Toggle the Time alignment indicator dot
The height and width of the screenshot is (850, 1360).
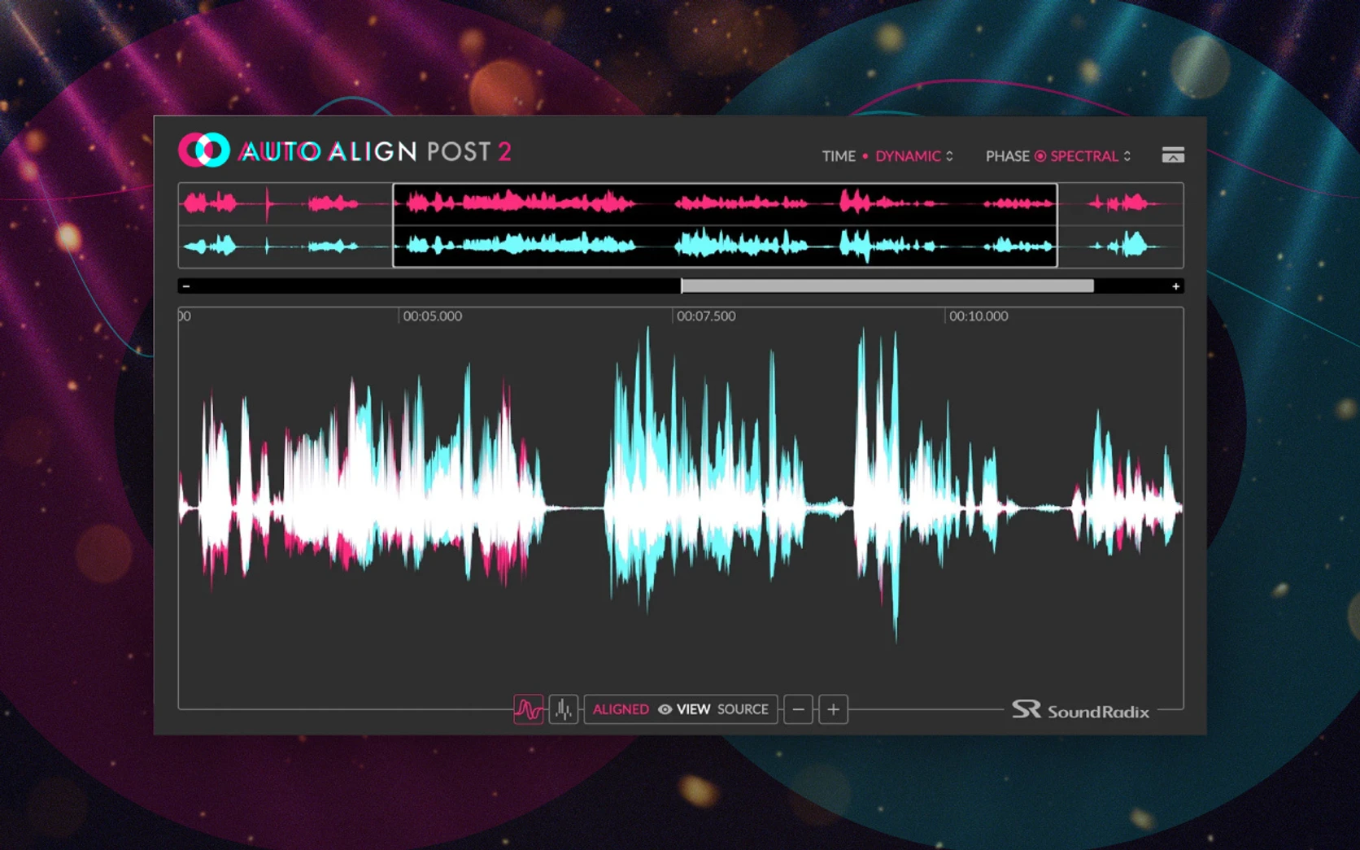point(865,156)
